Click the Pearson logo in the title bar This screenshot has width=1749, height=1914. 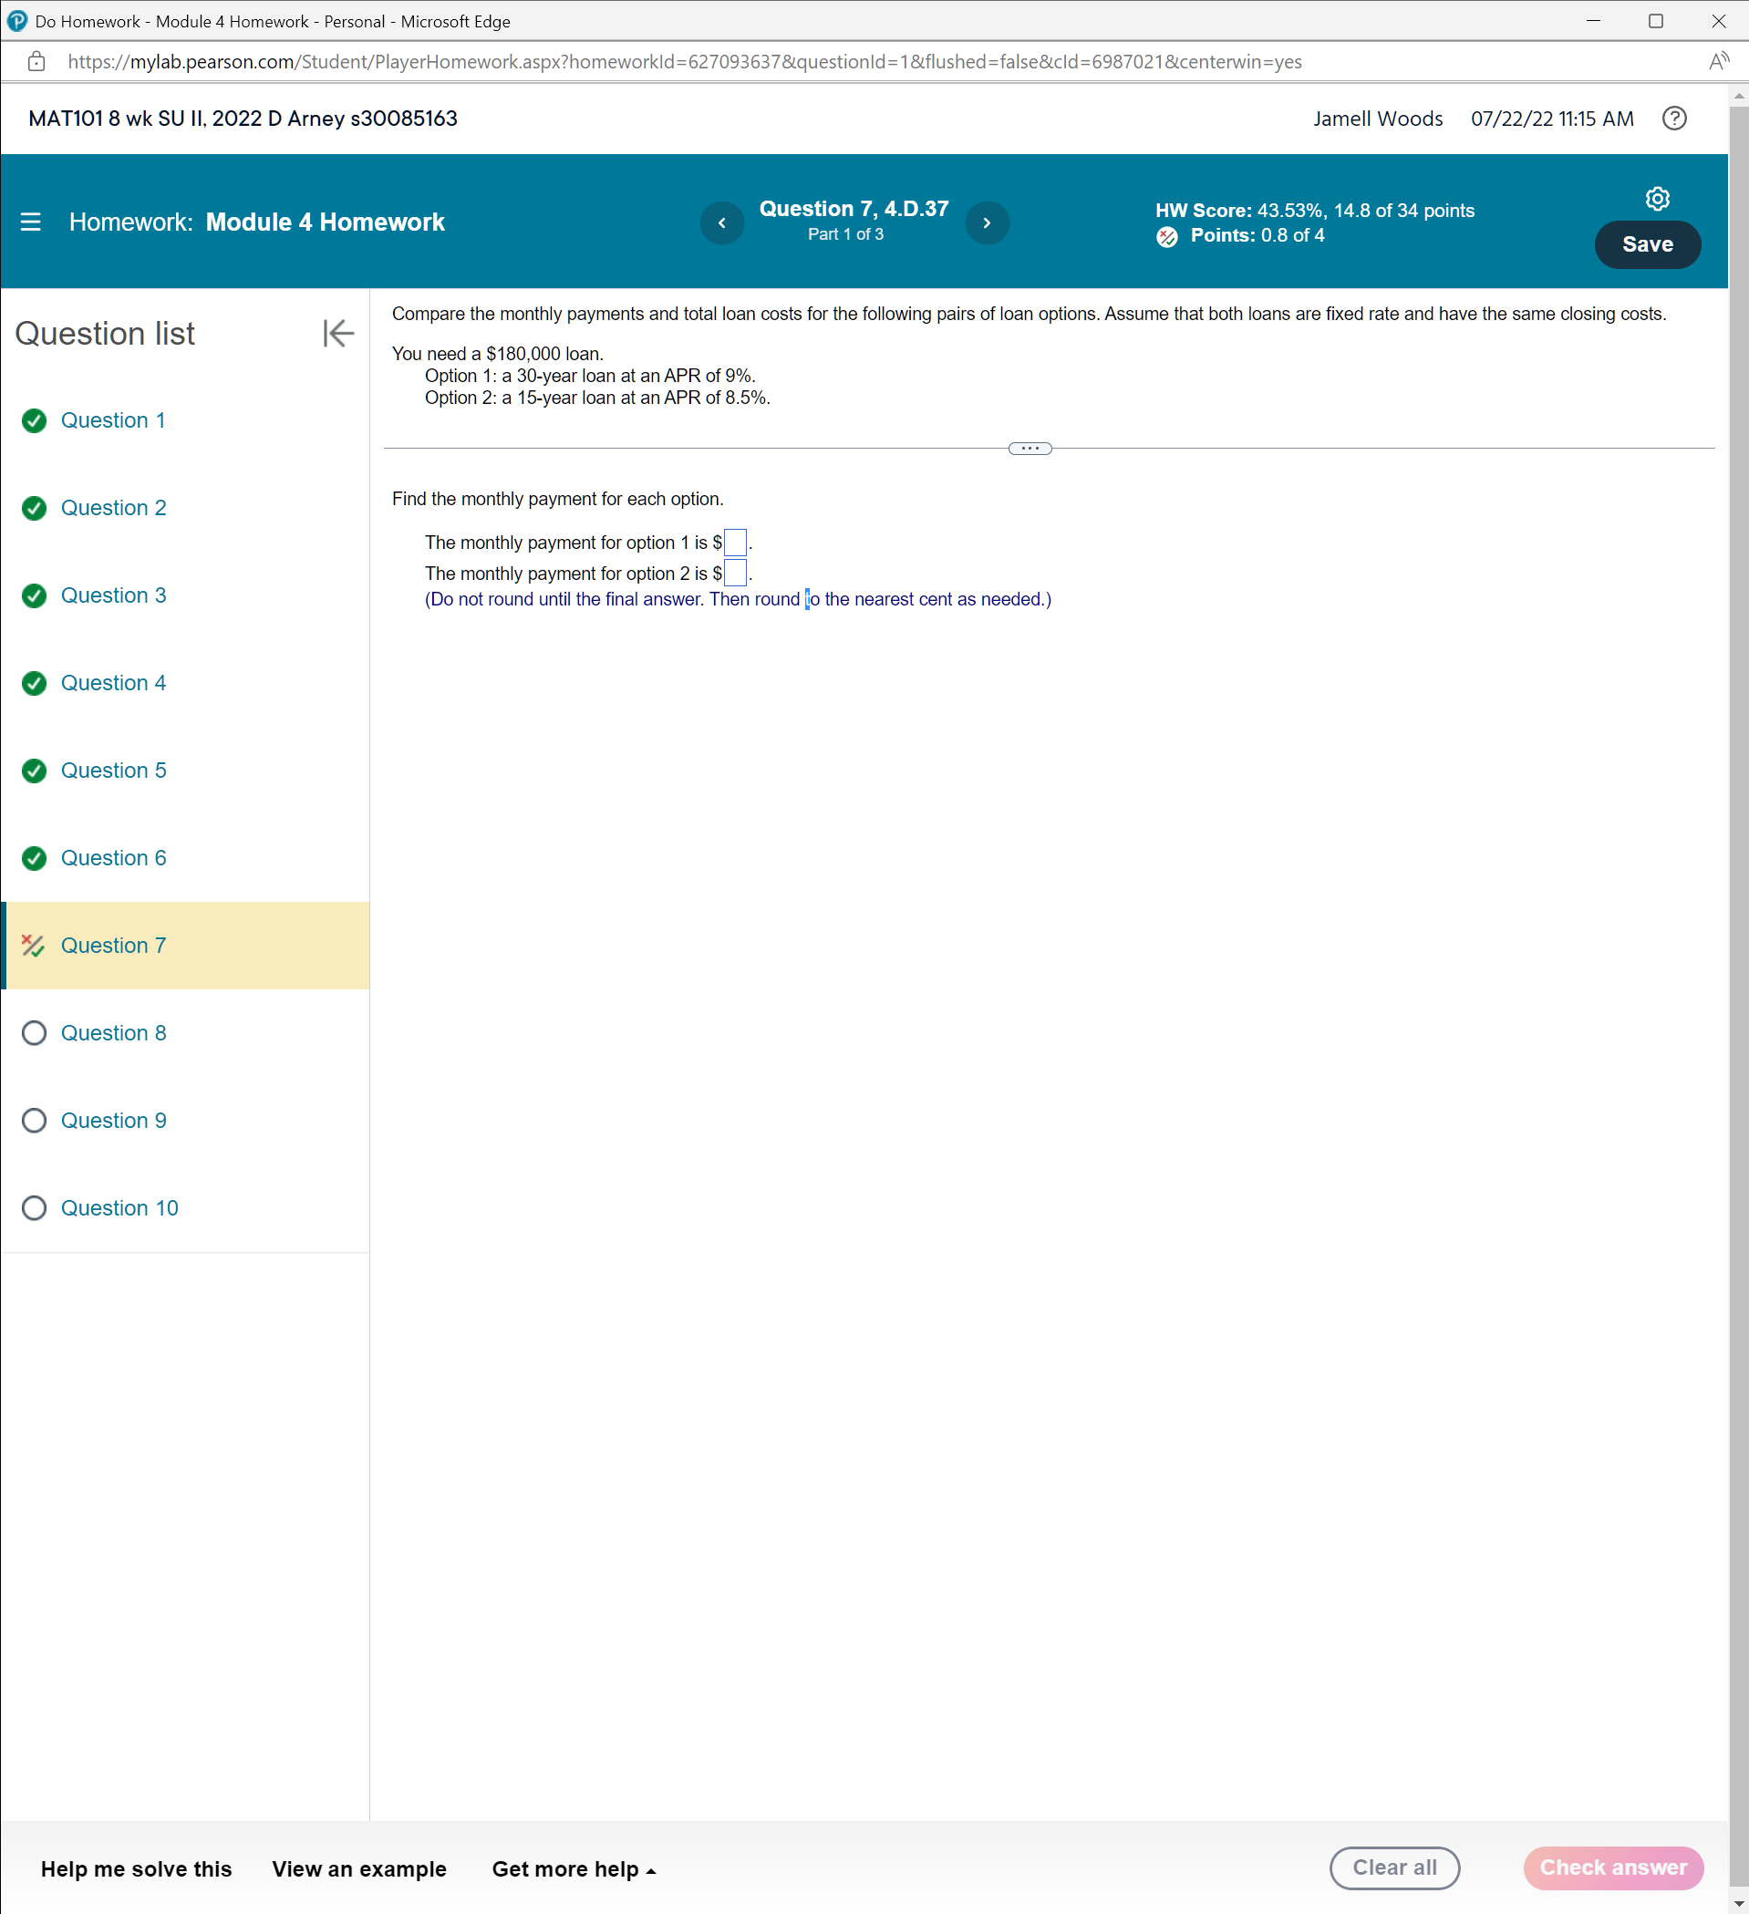pos(17,21)
